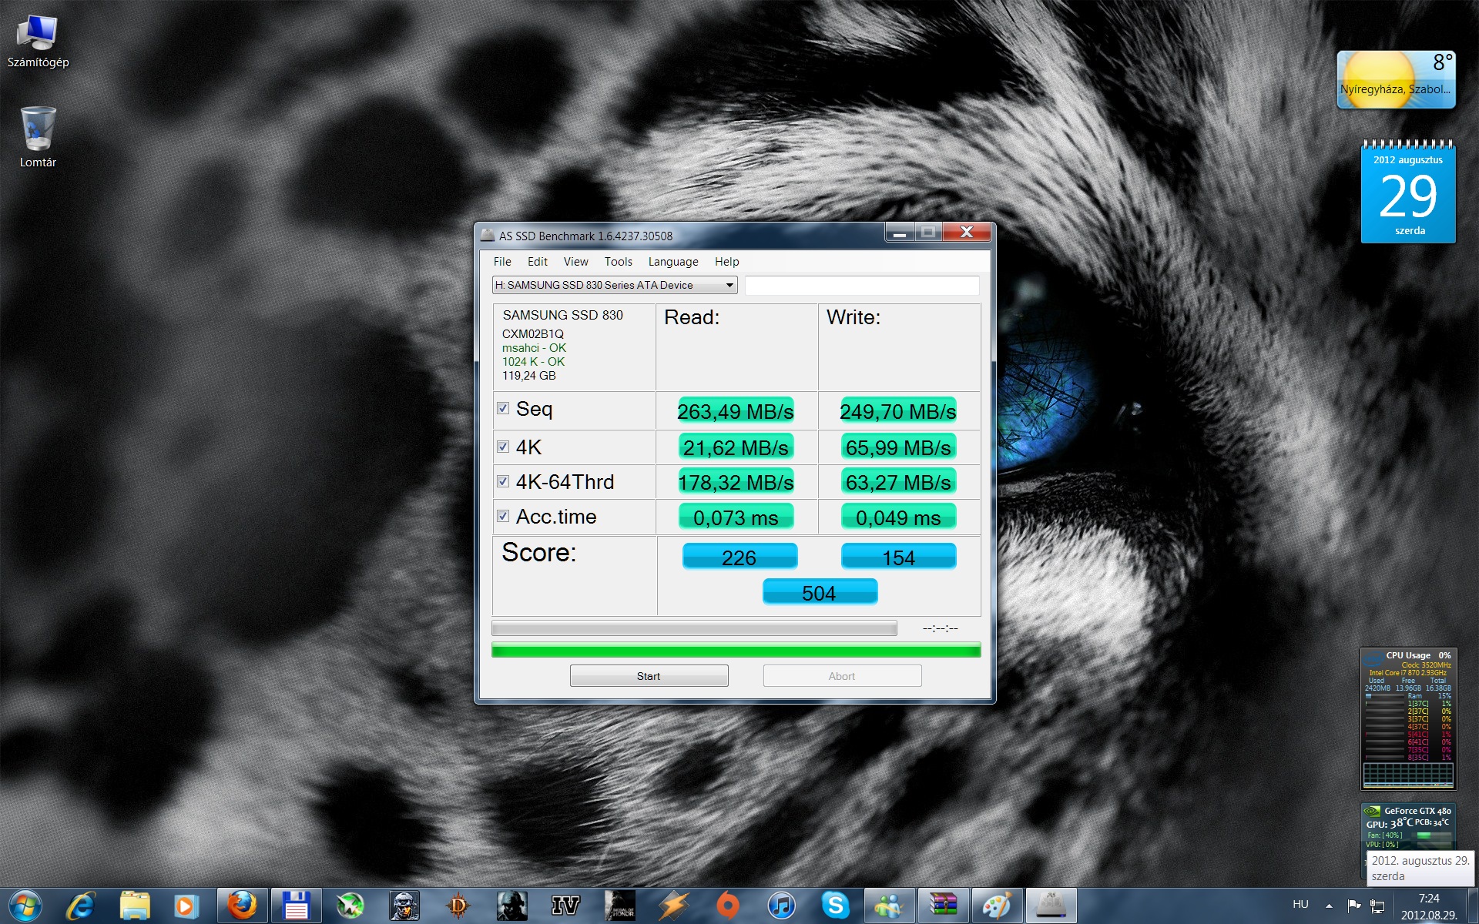The image size is (1479, 924).
Task: Click Action Center flag tray icon
Action: pyautogui.click(x=1354, y=905)
